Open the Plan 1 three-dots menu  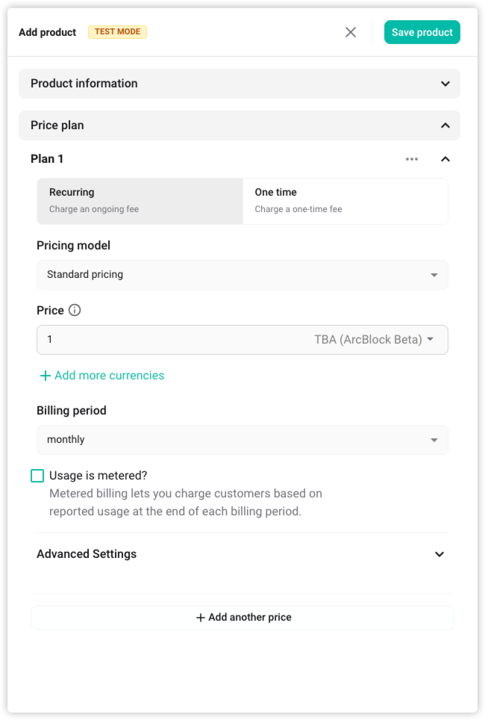[412, 158]
